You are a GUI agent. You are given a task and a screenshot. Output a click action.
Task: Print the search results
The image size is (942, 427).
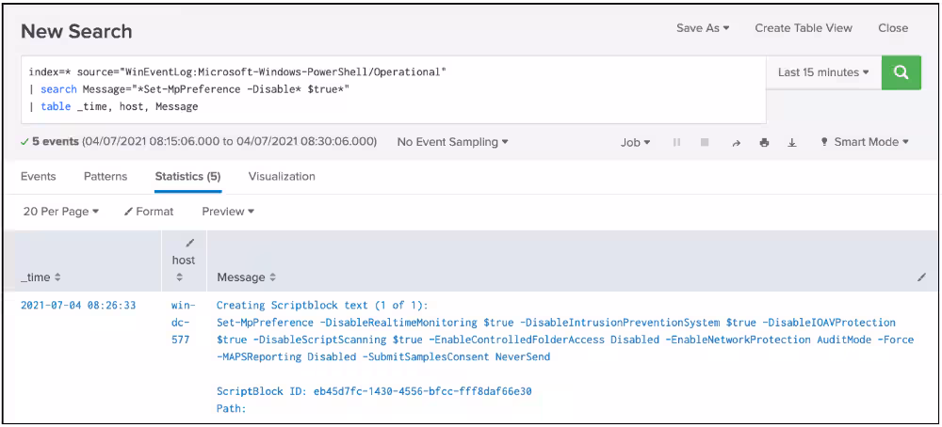[x=763, y=143]
